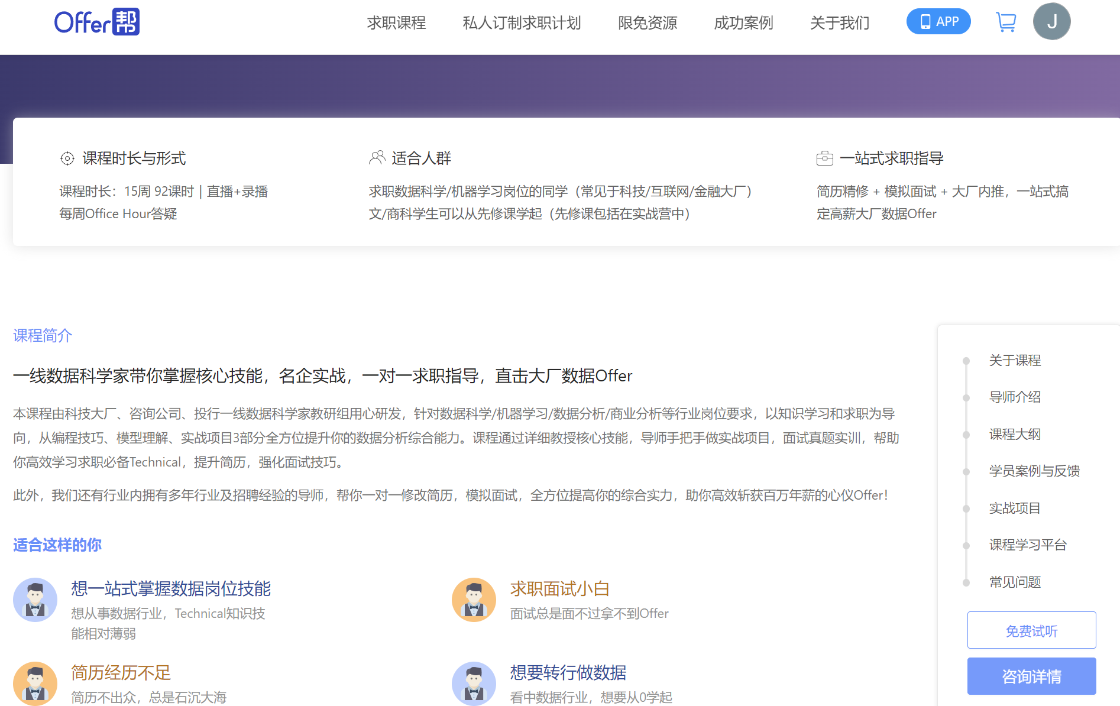
Task: Click the 免费试听 button
Action: coord(1031,630)
